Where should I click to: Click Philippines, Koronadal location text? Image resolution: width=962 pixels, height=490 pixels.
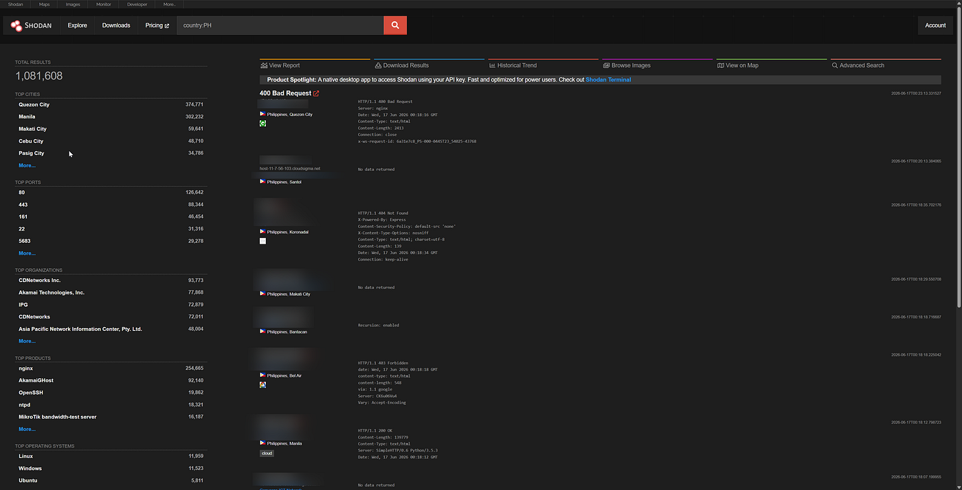click(x=288, y=232)
